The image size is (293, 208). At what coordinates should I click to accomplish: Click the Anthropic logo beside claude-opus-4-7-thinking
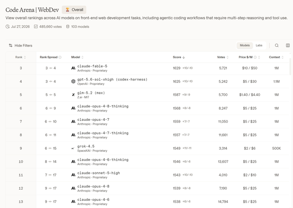(73, 135)
